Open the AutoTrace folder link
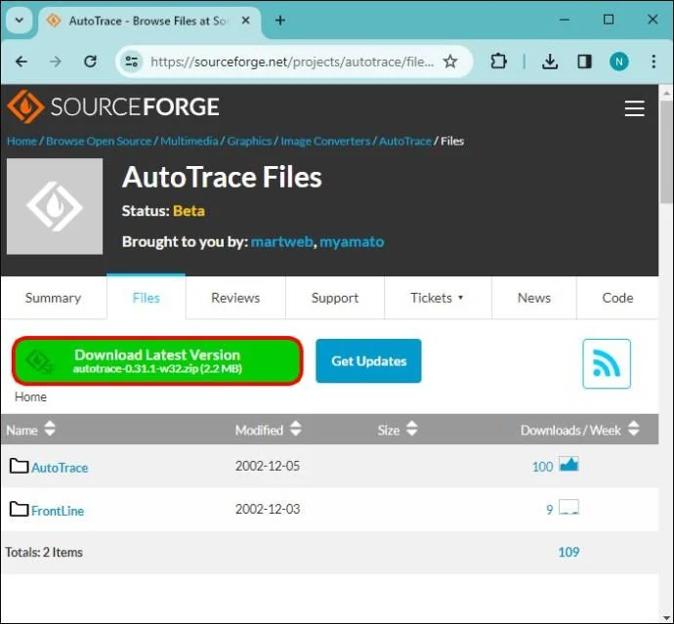 60,468
